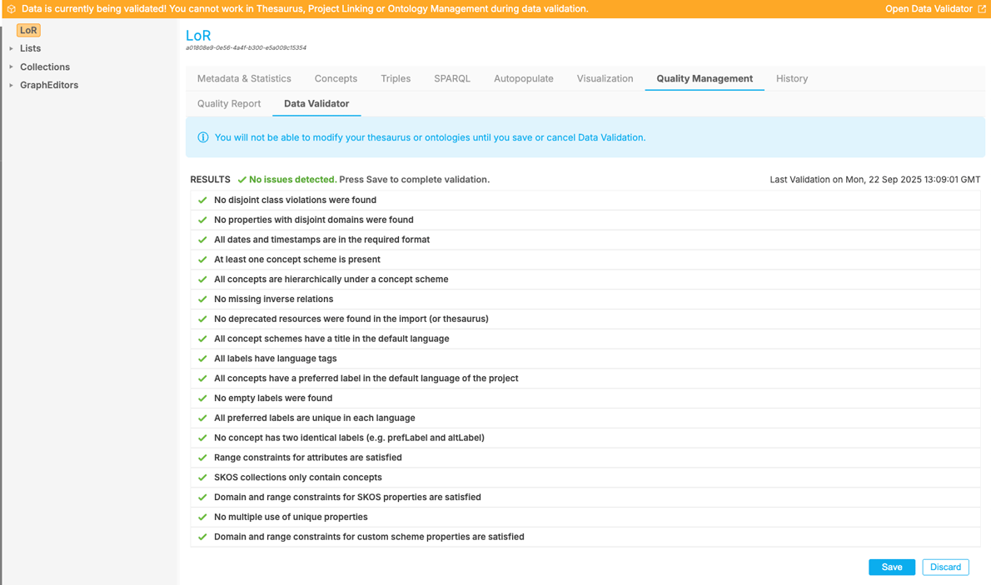Click the external link icon beside Open Data Validator
This screenshot has width=991, height=585.
(x=982, y=8)
